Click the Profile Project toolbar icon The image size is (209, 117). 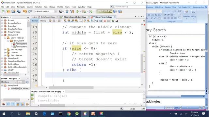point(90,12)
